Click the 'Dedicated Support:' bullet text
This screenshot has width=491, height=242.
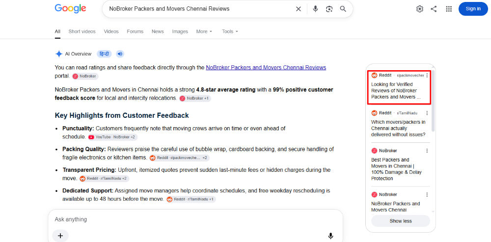tap(88, 190)
